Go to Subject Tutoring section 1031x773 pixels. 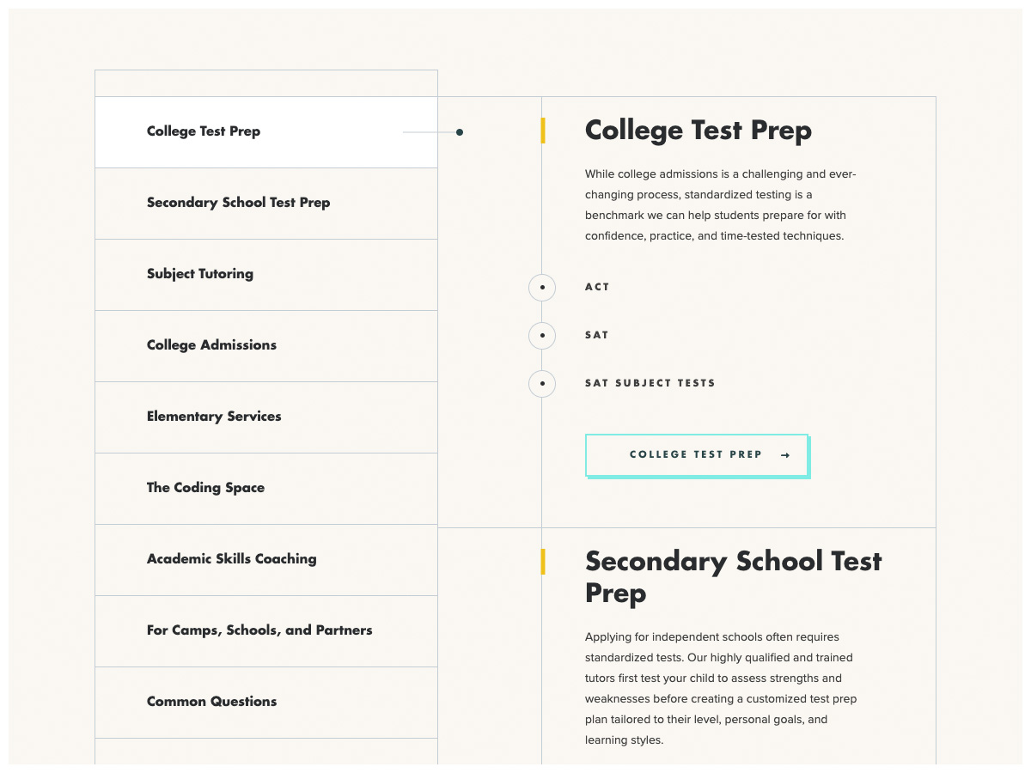[x=200, y=274]
